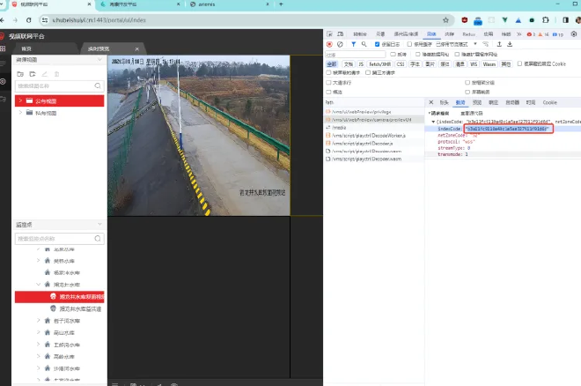Click the red error count badge
This screenshot has width=581, height=386.
pyautogui.click(x=531, y=34)
